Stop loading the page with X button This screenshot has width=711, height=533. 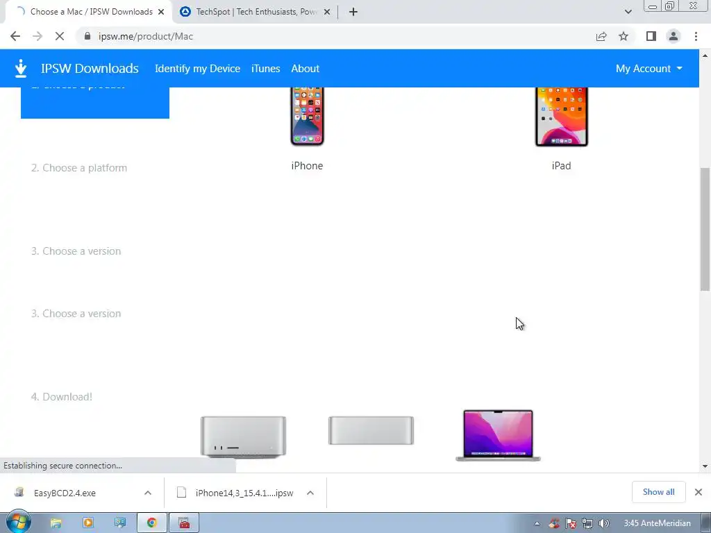[60, 36]
